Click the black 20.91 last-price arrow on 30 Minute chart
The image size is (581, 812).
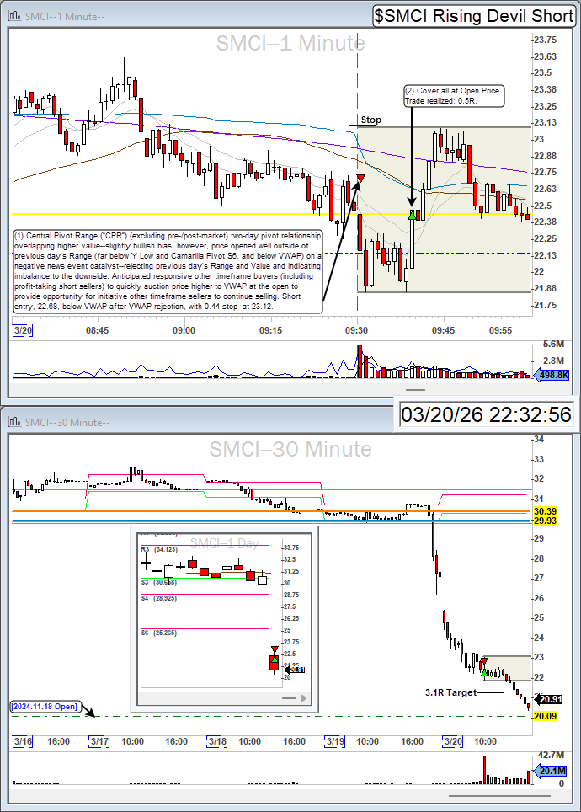548,700
